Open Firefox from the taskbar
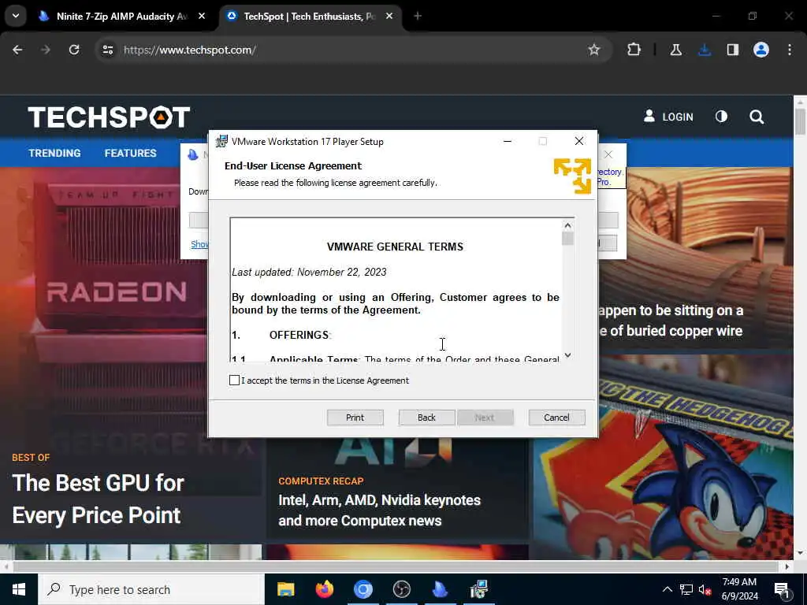Viewport: 807px width, 605px height. 324,589
